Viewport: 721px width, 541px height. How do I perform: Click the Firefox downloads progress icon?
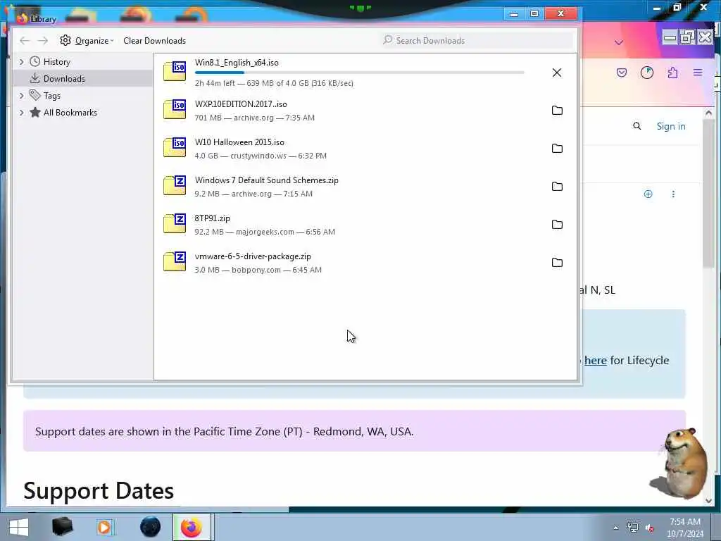point(647,73)
